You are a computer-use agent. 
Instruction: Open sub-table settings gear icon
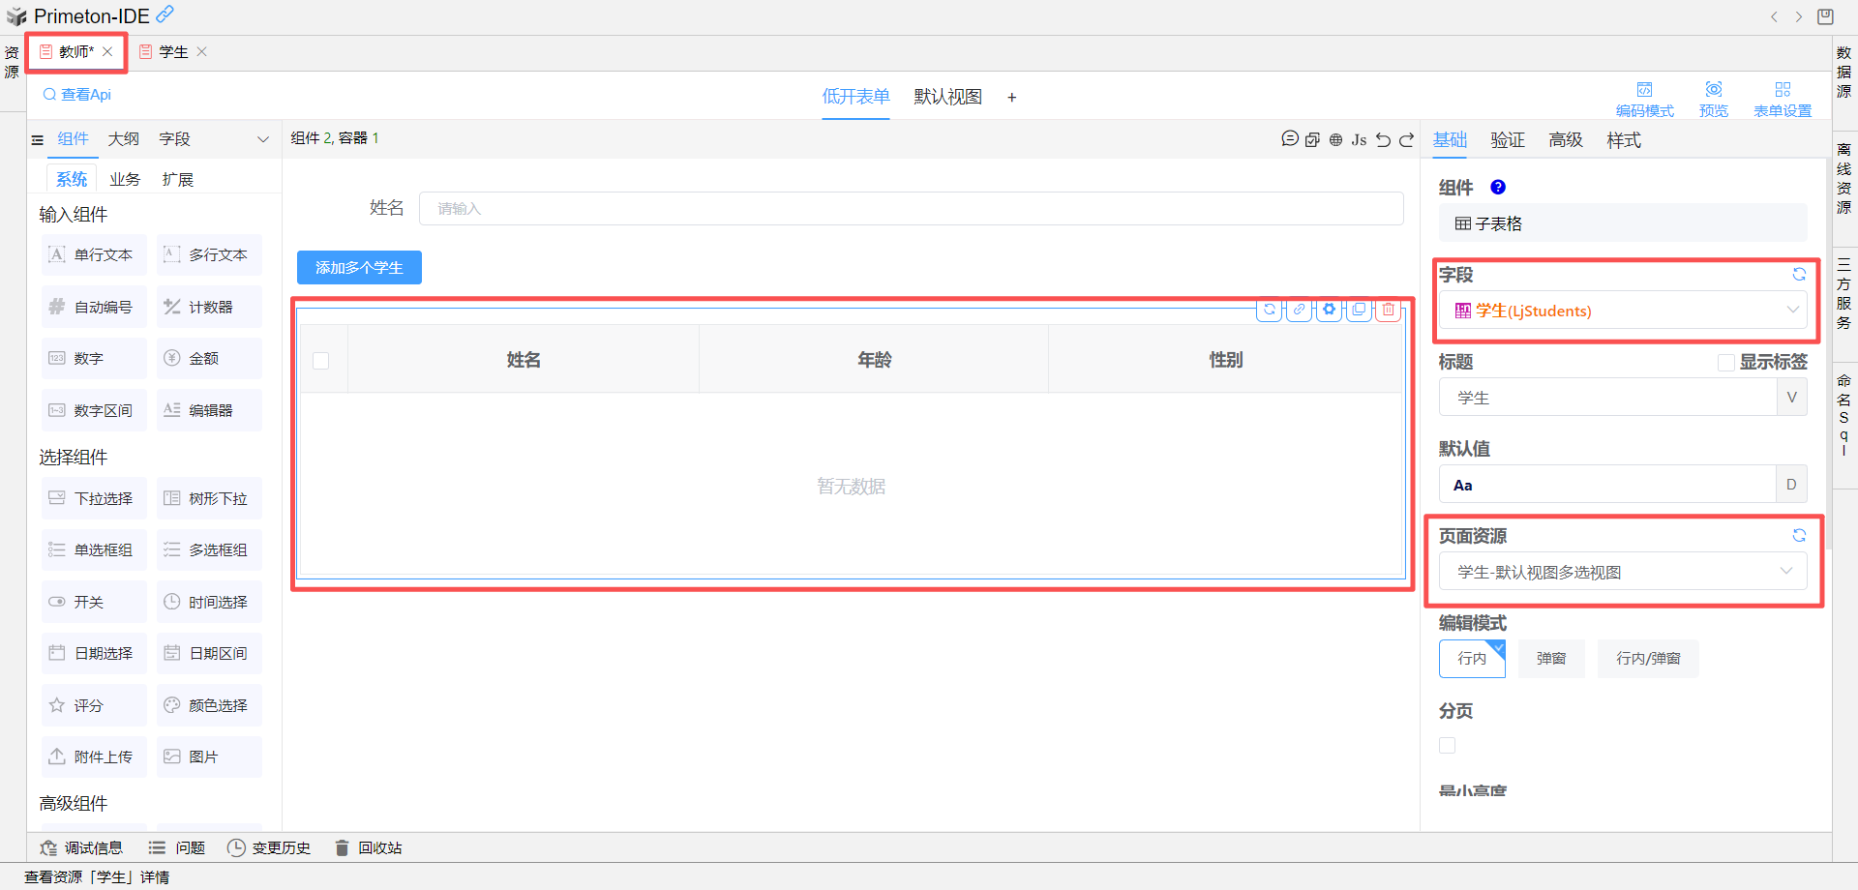1330,310
